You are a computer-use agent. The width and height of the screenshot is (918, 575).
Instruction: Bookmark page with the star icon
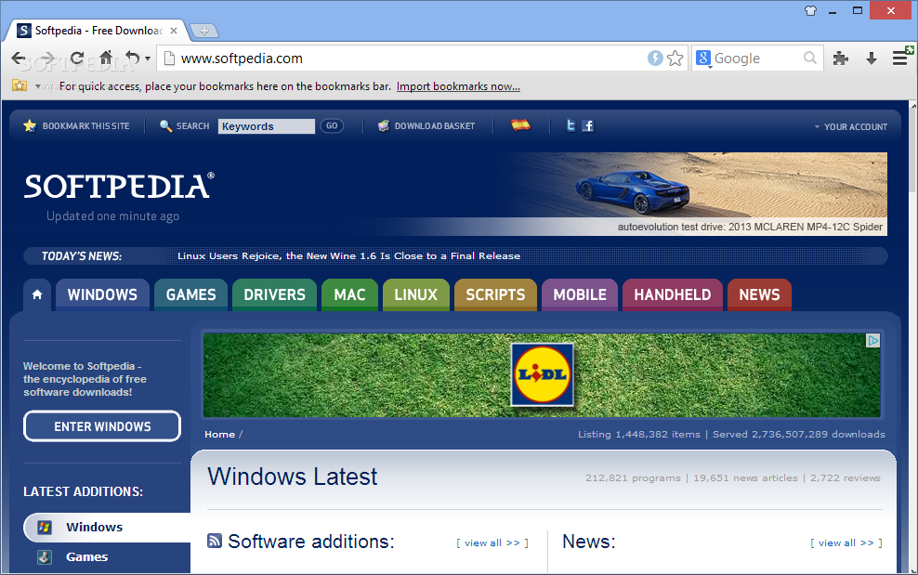coord(675,58)
